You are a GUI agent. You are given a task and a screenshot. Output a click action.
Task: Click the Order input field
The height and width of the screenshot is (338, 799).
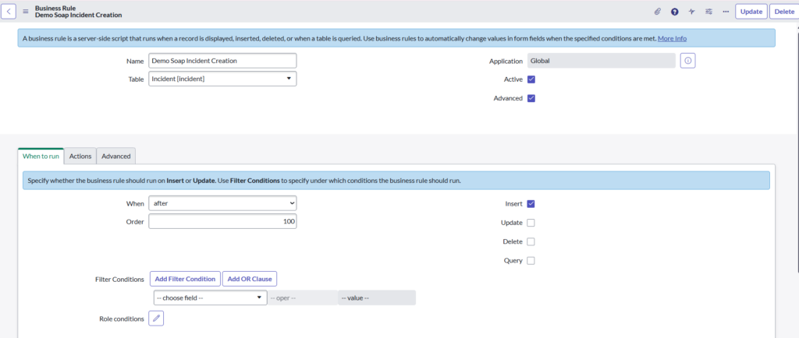(x=222, y=221)
